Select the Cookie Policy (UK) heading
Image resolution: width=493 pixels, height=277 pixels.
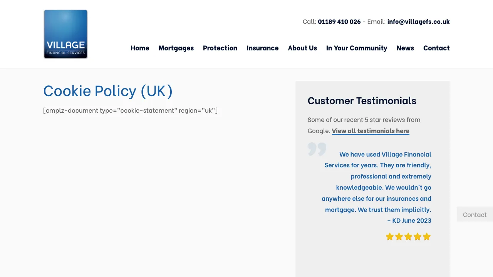[108, 91]
